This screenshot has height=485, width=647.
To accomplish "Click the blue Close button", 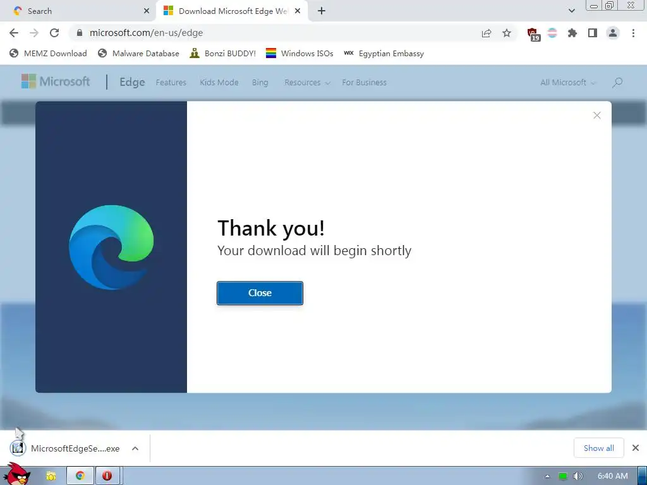I will 260,293.
